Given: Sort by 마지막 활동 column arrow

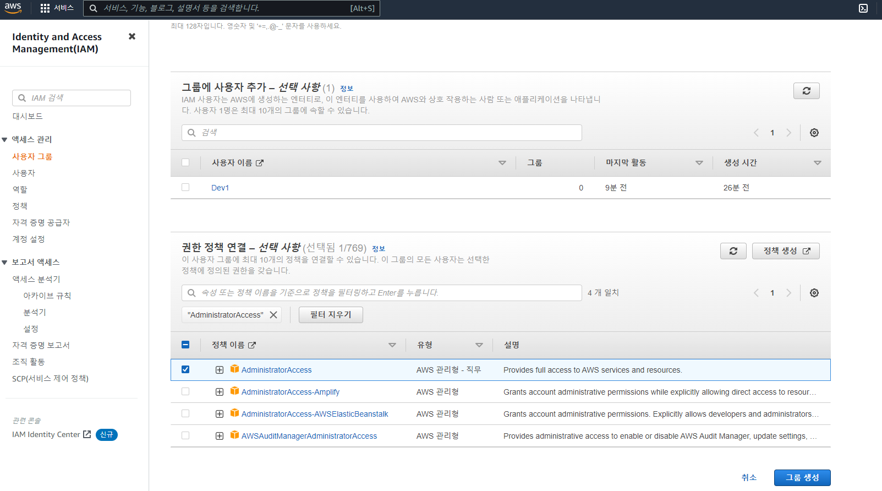Looking at the screenshot, I should point(699,163).
